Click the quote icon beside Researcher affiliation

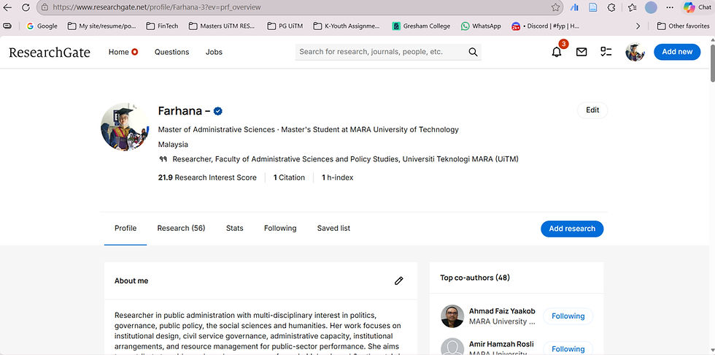coord(163,159)
